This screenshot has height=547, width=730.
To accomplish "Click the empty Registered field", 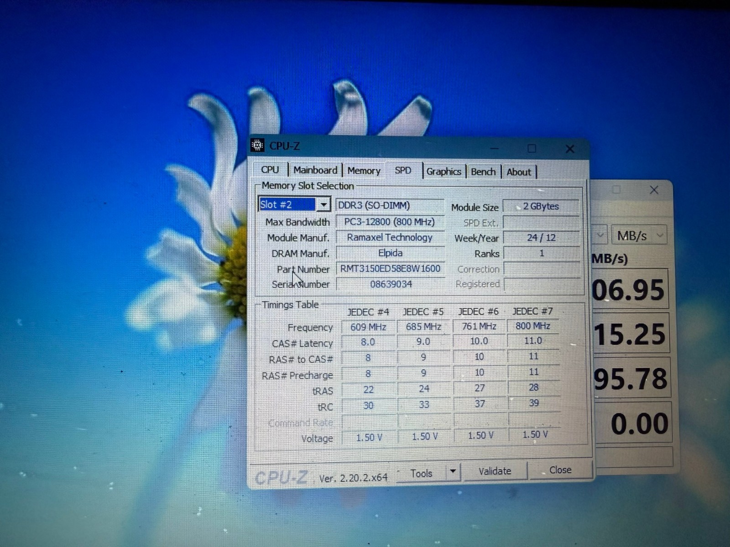I will click(x=542, y=284).
